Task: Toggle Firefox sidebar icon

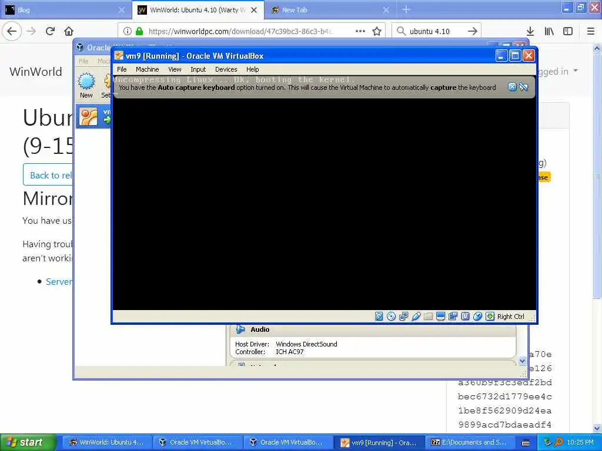Action: (x=568, y=31)
